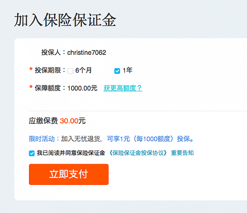This screenshot has width=247, height=213.
Task: Click the 投保人 label
Action: [x=51, y=52]
